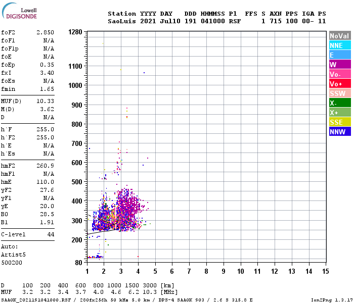
Task: Click the 5 MHz frequency axis label
Action: click(155, 271)
